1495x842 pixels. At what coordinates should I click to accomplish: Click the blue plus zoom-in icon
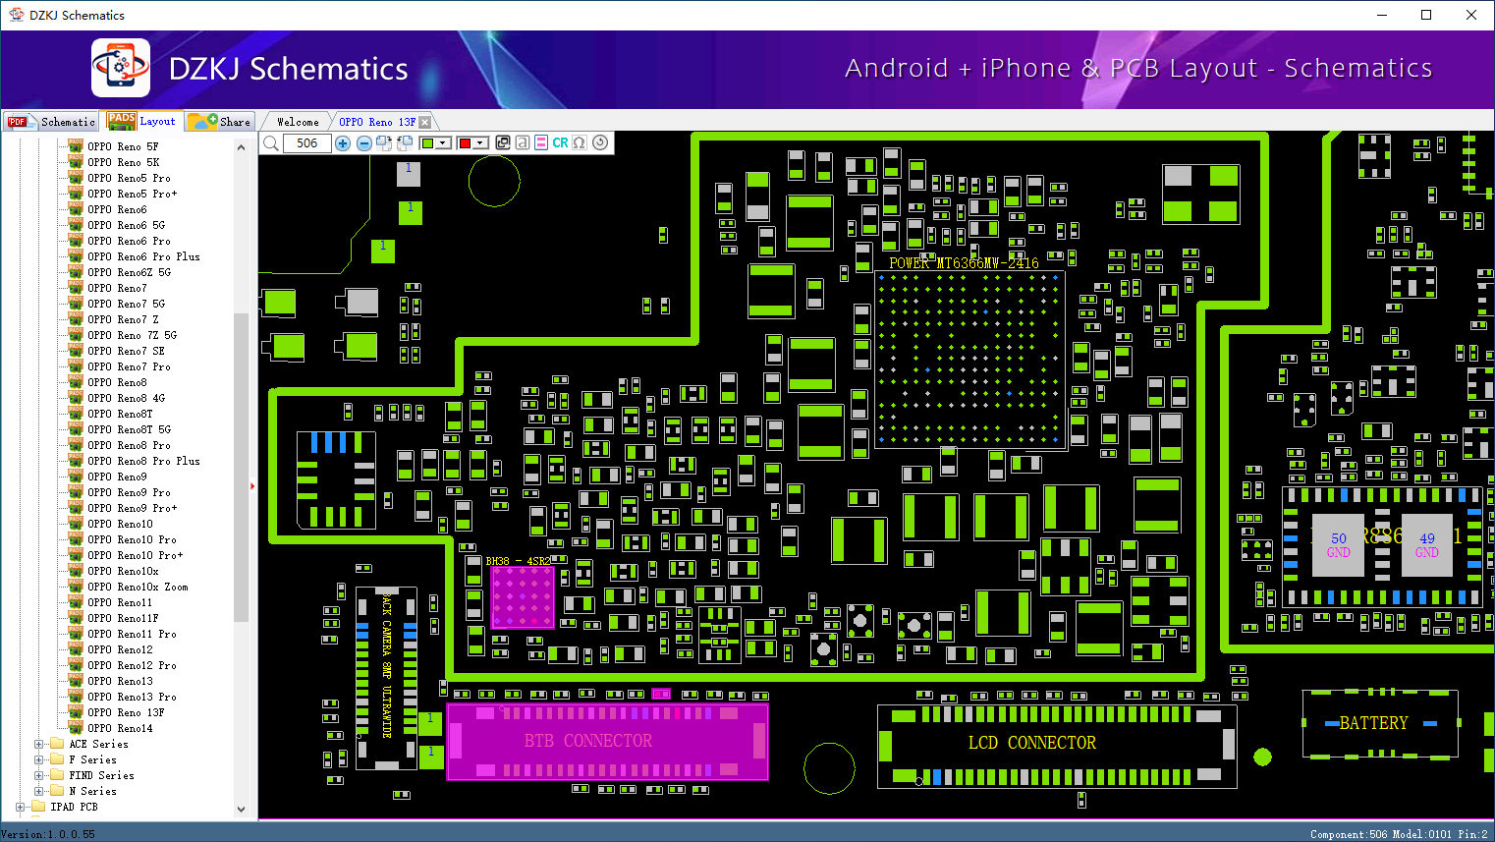(x=343, y=143)
